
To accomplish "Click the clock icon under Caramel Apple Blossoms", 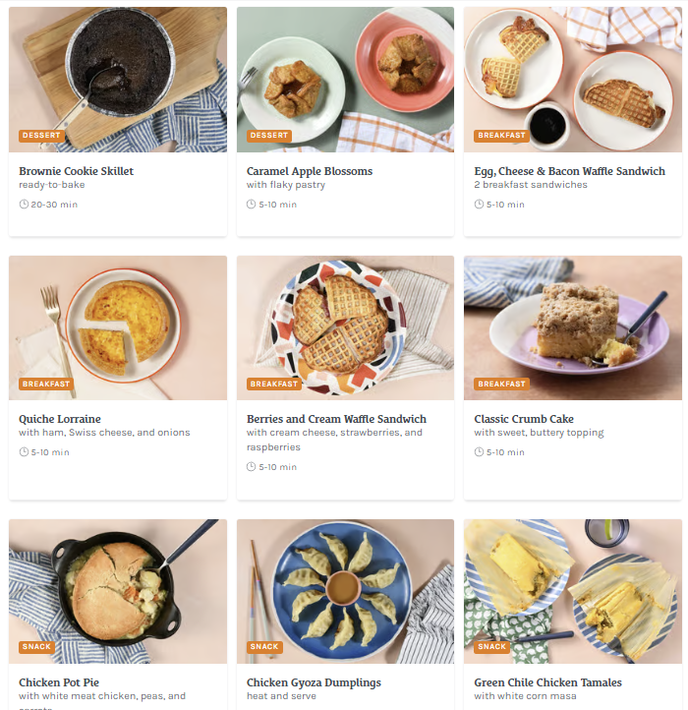I will point(252,205).
